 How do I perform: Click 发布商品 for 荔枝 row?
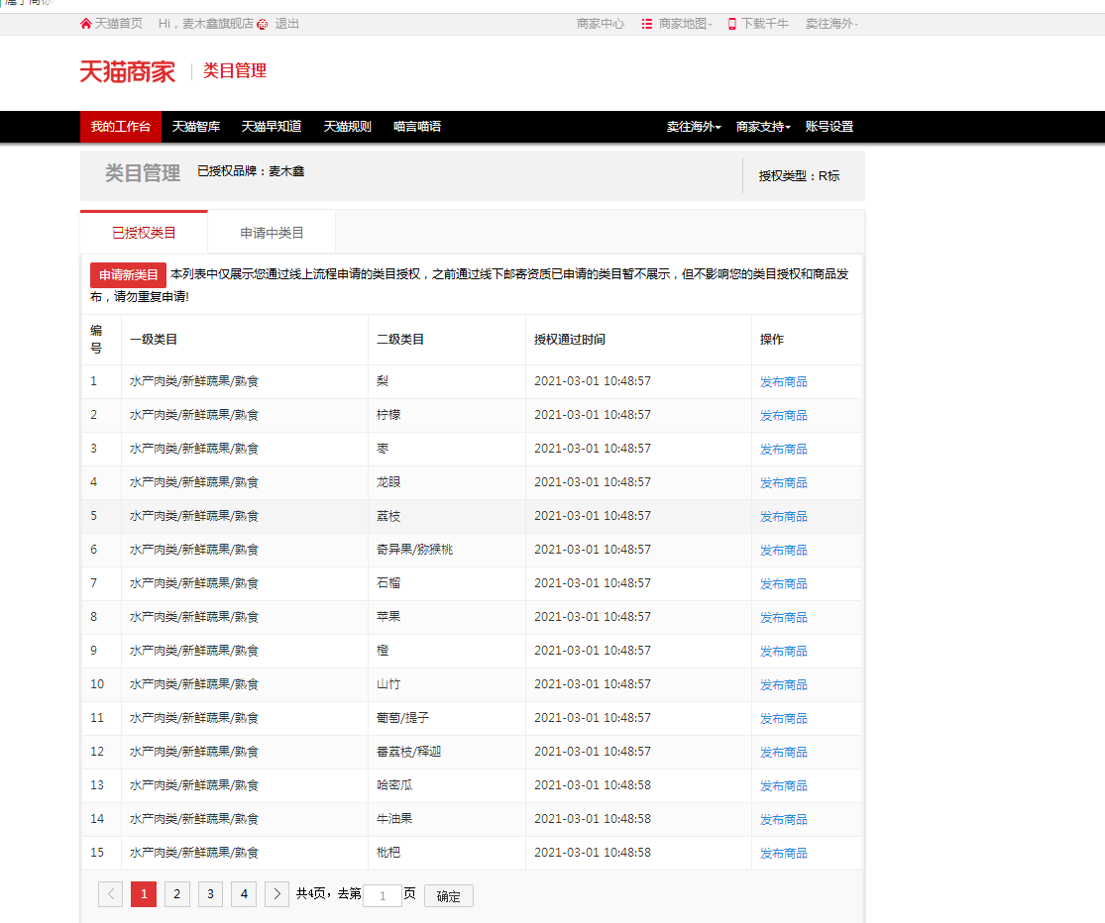(784, 517)
